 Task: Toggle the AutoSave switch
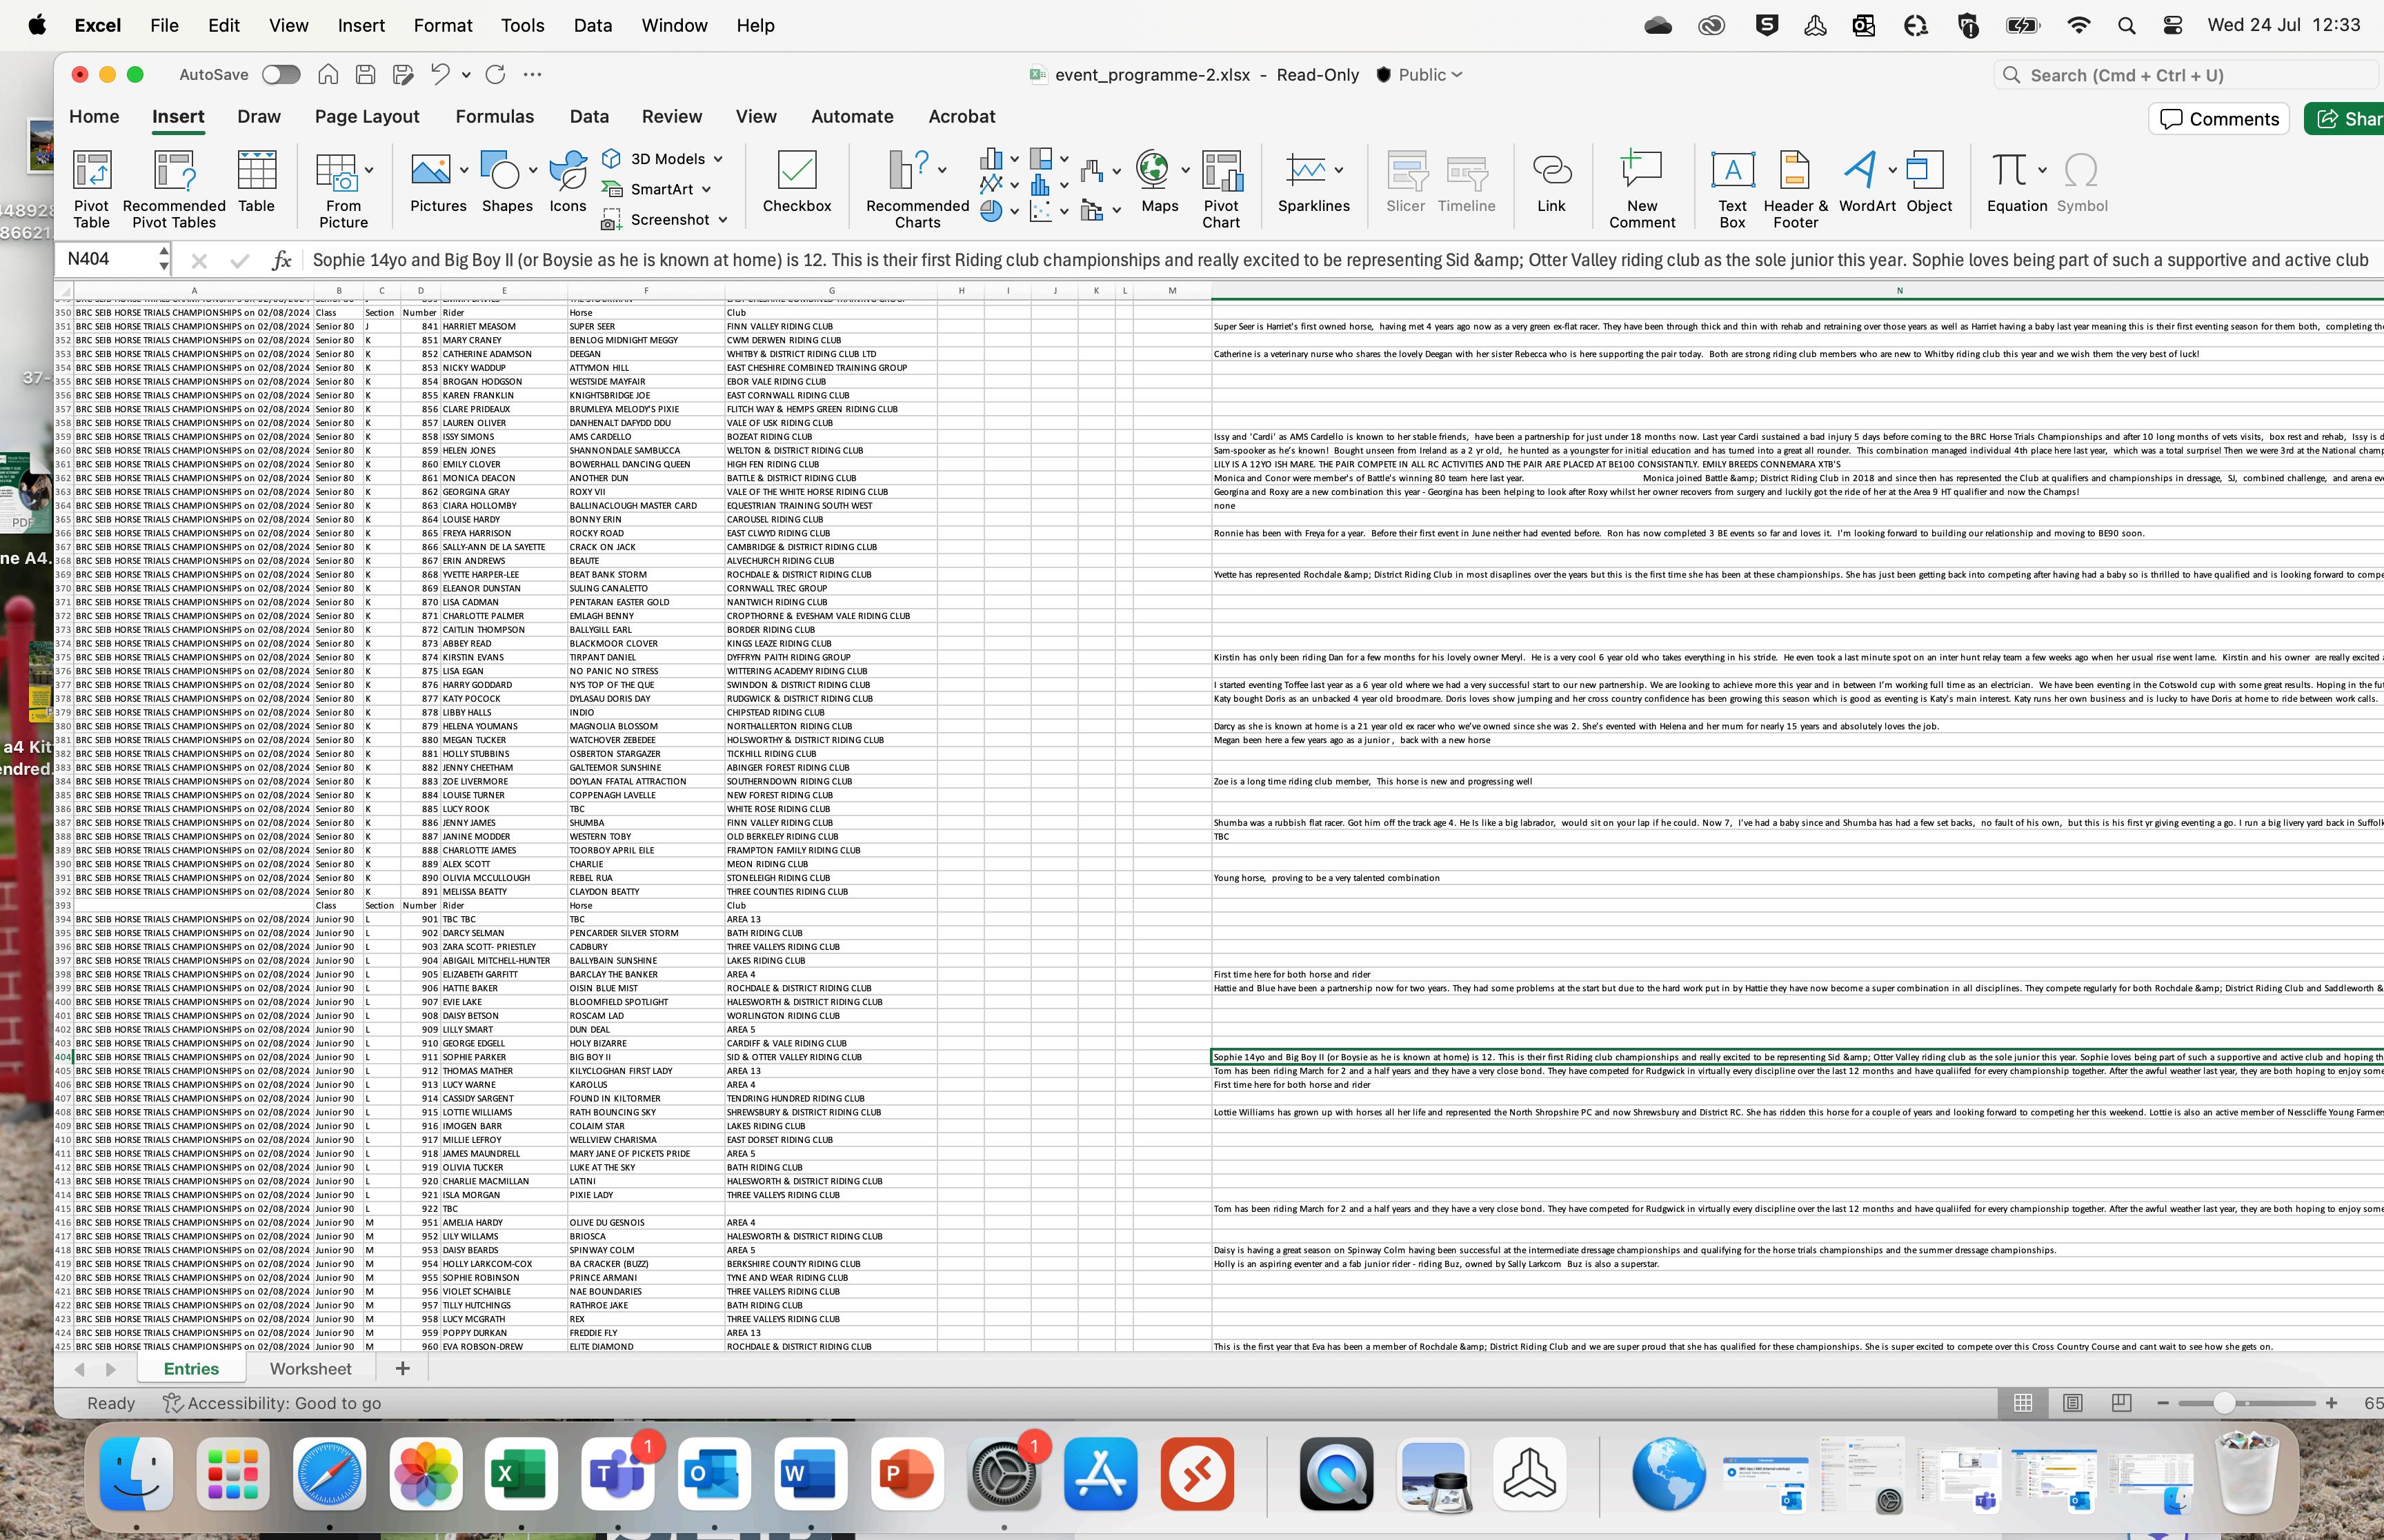pos(281,75)
